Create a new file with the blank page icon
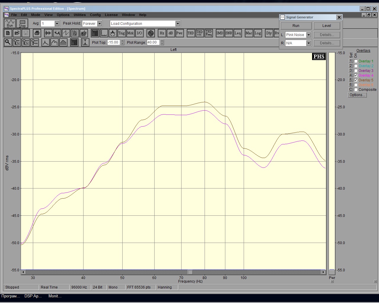 coord(8,33)
